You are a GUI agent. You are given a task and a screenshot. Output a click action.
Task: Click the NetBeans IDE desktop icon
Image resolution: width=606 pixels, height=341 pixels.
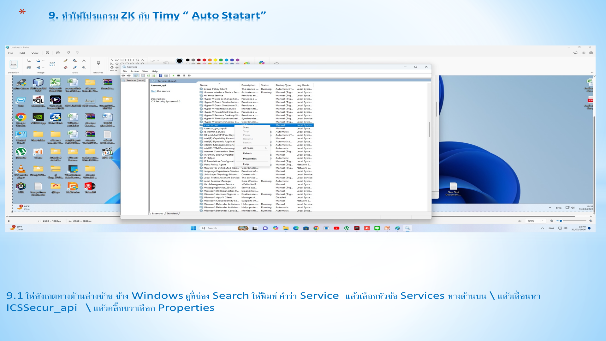point(38,85)
